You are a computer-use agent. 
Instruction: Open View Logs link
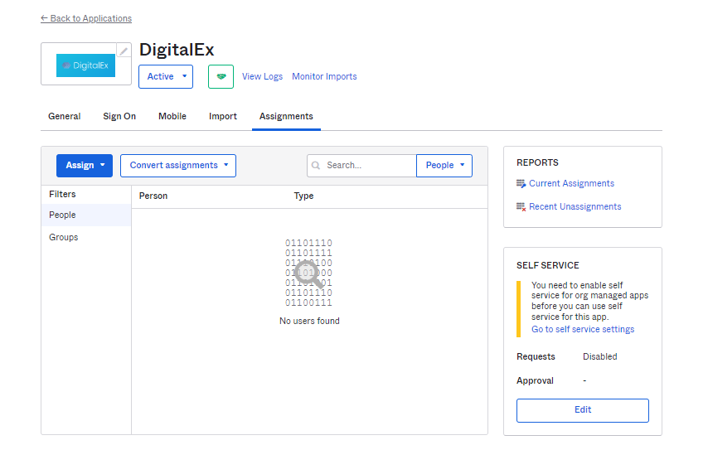click(x=262, y=77)
